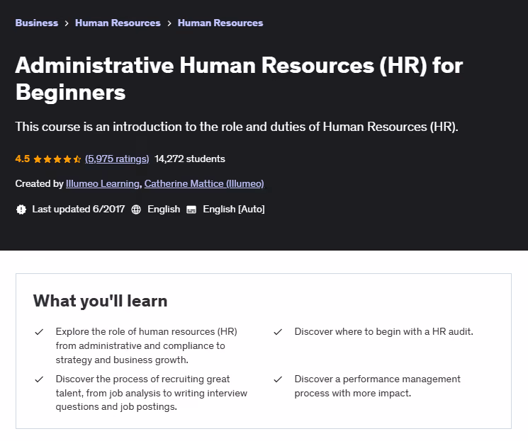Image resolution: width=528 pixels, height=441 pixels.
Task: Click the Discover where to begin with a HR audit text
Action: coord(384,332)
